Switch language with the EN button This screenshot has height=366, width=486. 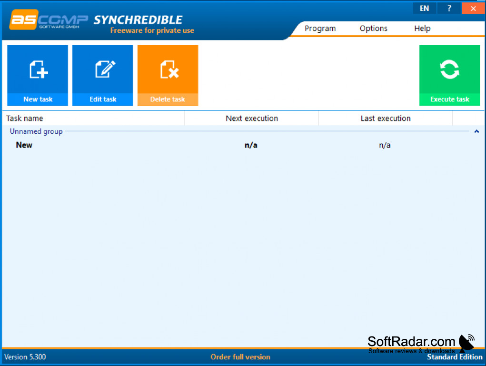pos(424,9)
